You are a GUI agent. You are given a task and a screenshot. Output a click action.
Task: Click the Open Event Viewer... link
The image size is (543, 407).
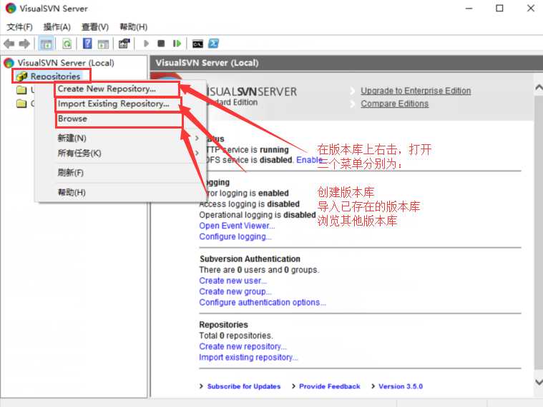point(237,226)
